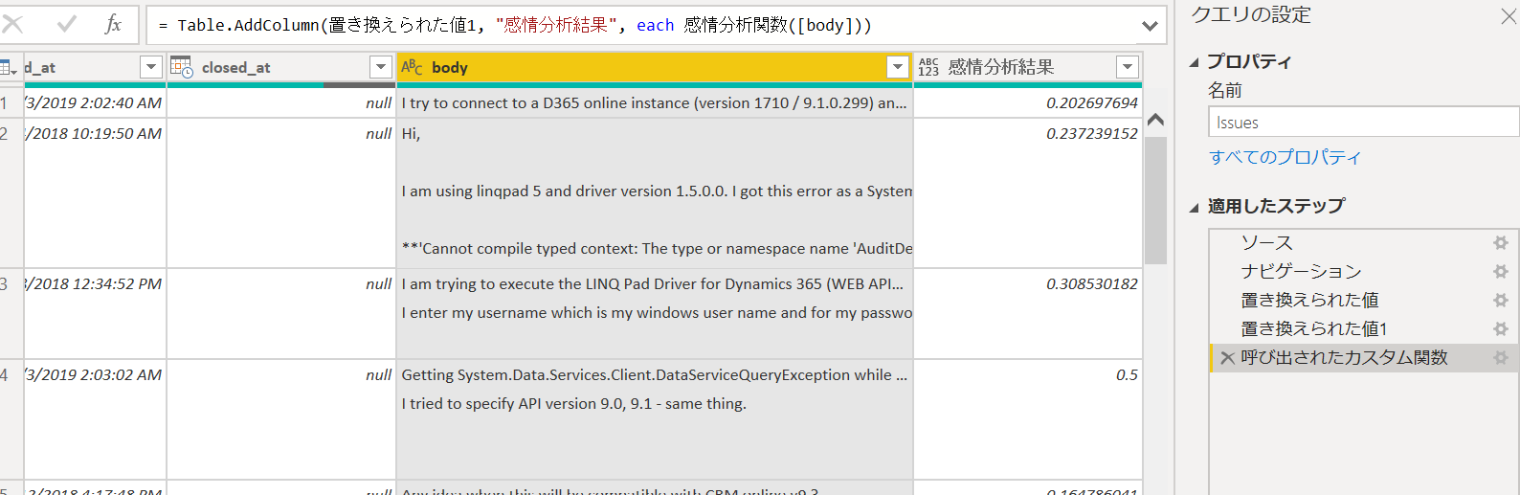1520x495 pixels.
Task: Select the 感情分析結果 column header
Action: point(1028,67)
